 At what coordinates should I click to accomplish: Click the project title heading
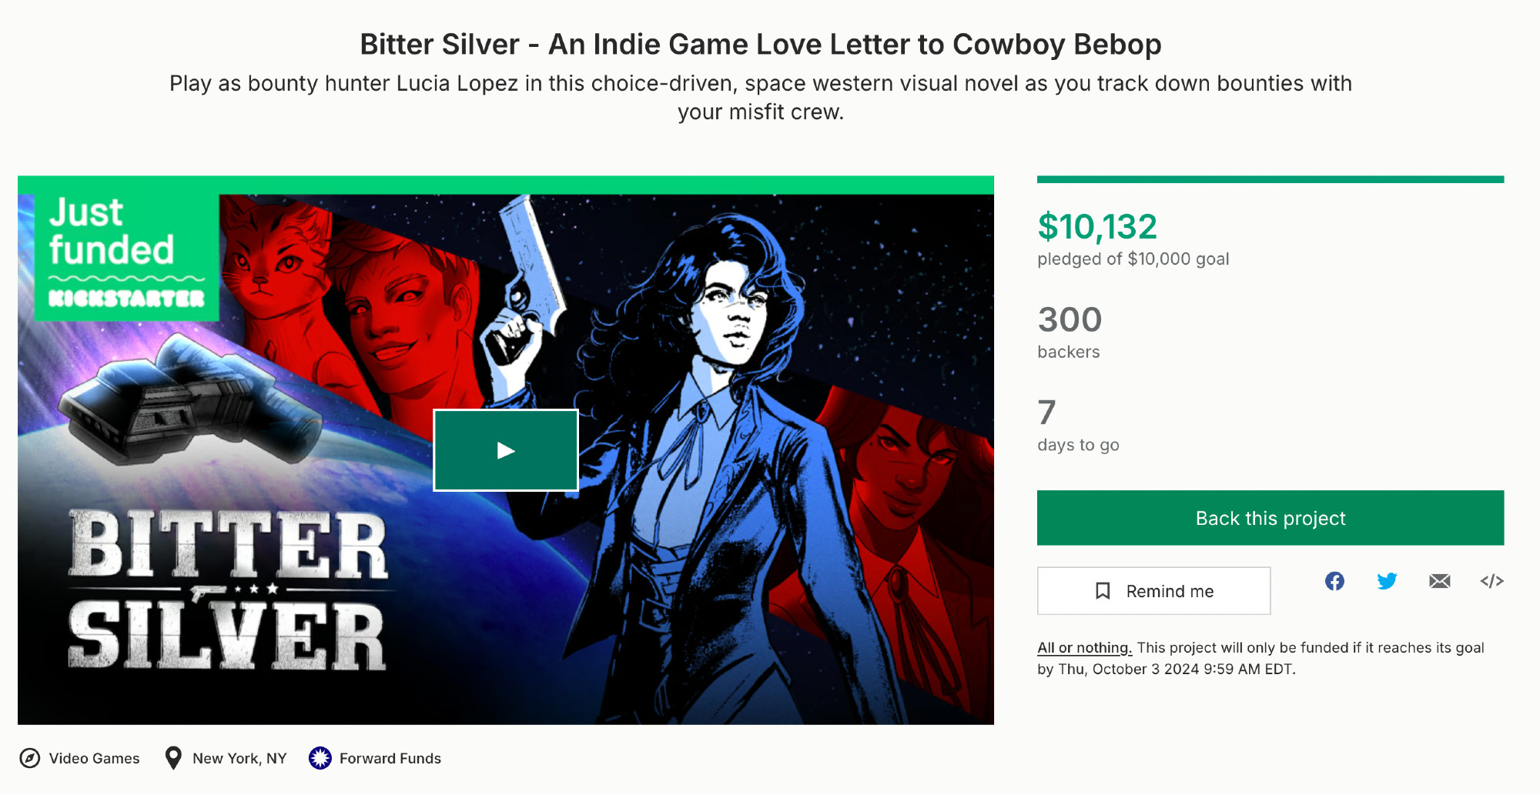(x=760, y=45)
